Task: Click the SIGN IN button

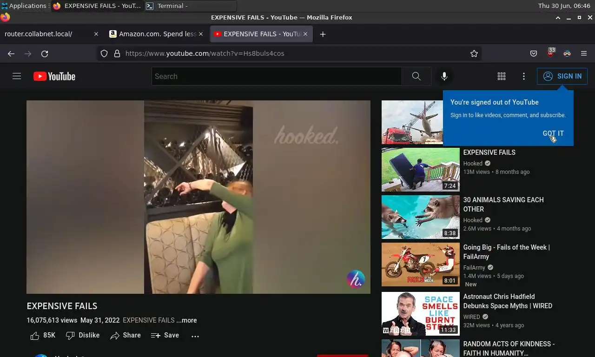Action: point(562,76)
